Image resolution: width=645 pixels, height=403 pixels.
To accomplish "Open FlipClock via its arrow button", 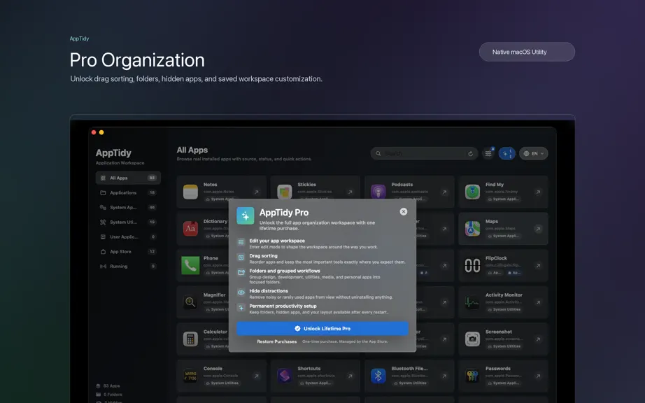I will [538, 266].
